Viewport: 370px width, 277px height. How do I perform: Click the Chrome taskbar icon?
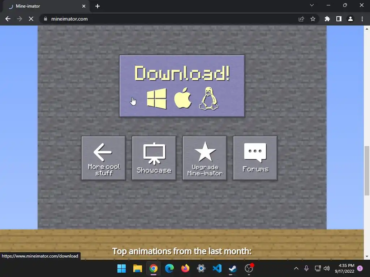[x=153, y=268]
